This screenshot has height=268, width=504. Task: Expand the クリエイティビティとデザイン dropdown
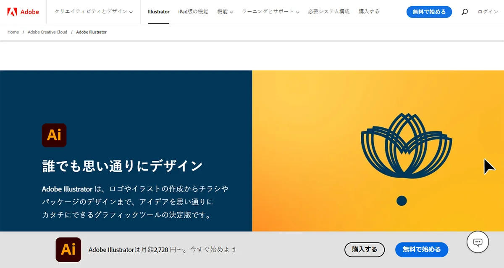(x=94, y=12)
